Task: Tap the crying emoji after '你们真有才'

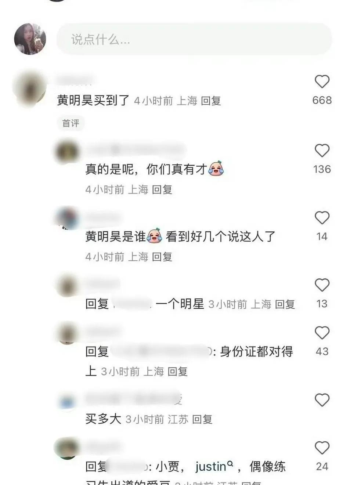Action: [x=216, y=169]
